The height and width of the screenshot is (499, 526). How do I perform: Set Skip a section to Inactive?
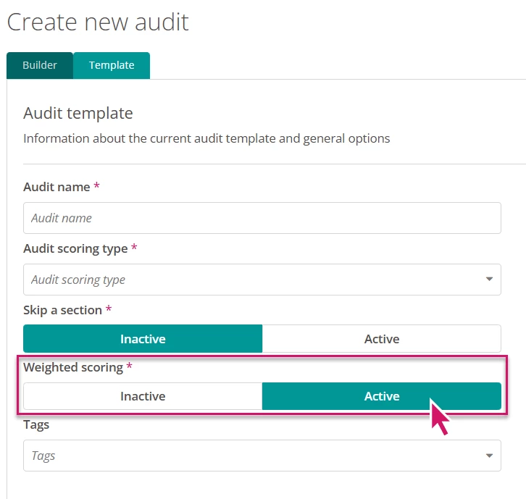pos(143,339)
